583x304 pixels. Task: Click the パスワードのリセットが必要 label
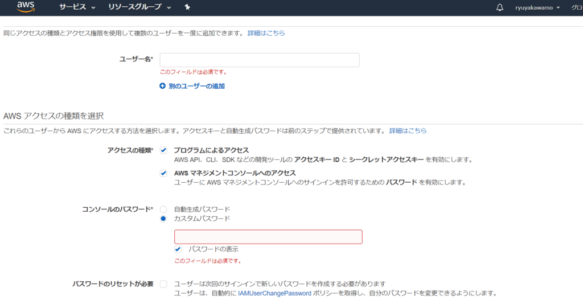coord(113,284)
